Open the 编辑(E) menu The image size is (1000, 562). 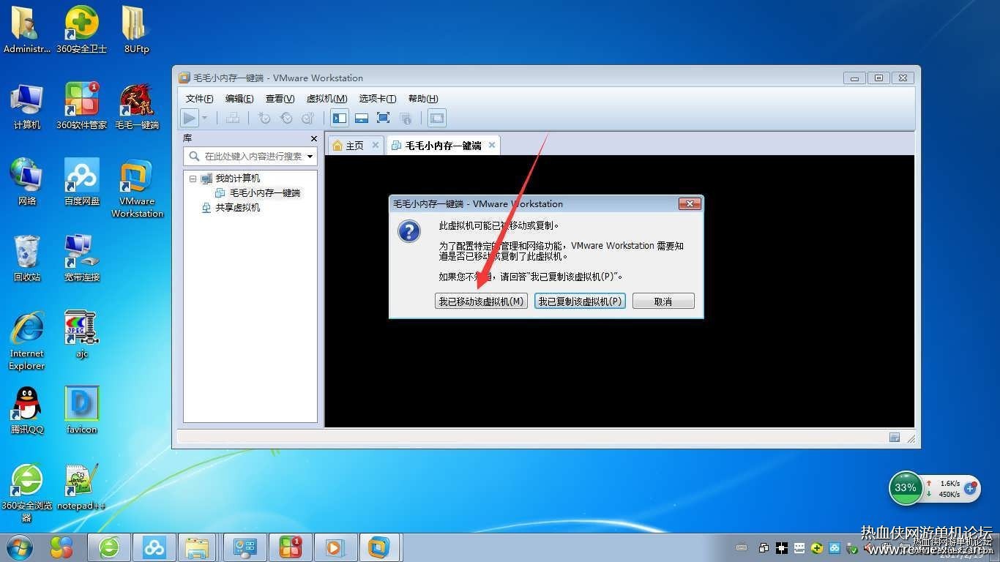[x=239, y=99]
